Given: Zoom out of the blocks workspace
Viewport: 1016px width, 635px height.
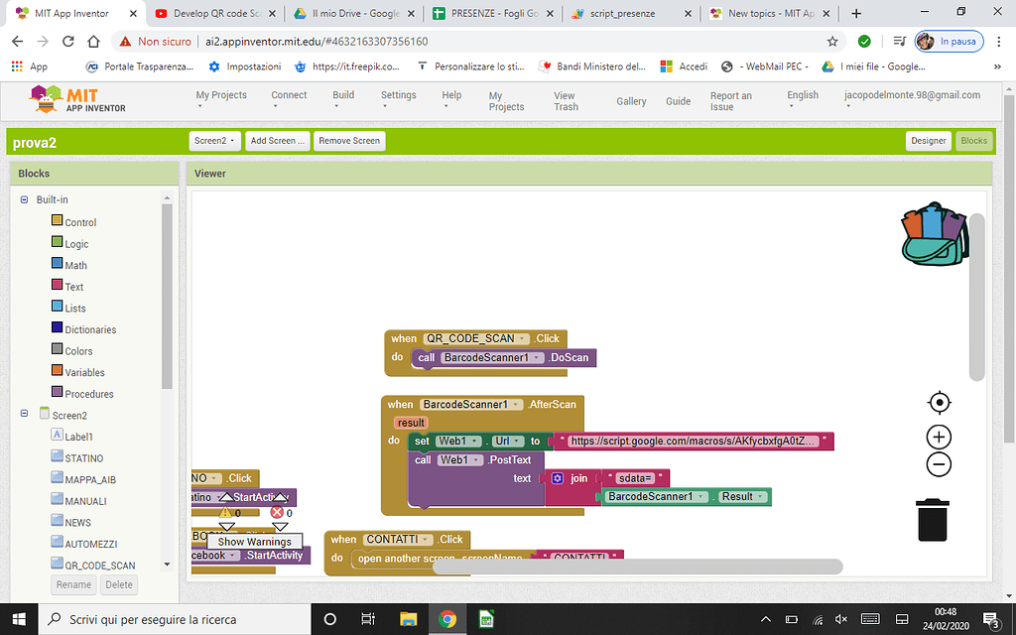Looking at the screenshot, I should (939, 464).
